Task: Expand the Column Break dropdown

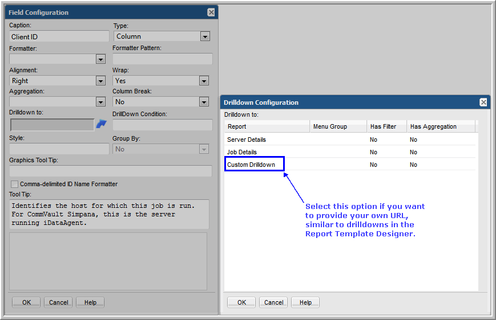Action: [x=204, y=102]
